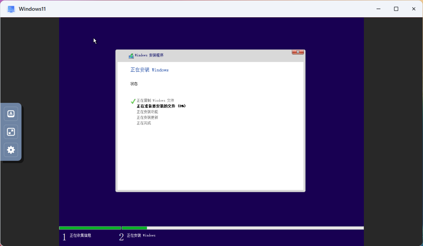Viewport: 423px width, 246px height.
Task: Close the Windows11 VM window
Action: 413,9
